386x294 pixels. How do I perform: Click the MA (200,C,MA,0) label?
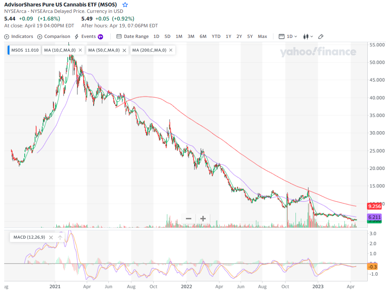coord(149,50)
